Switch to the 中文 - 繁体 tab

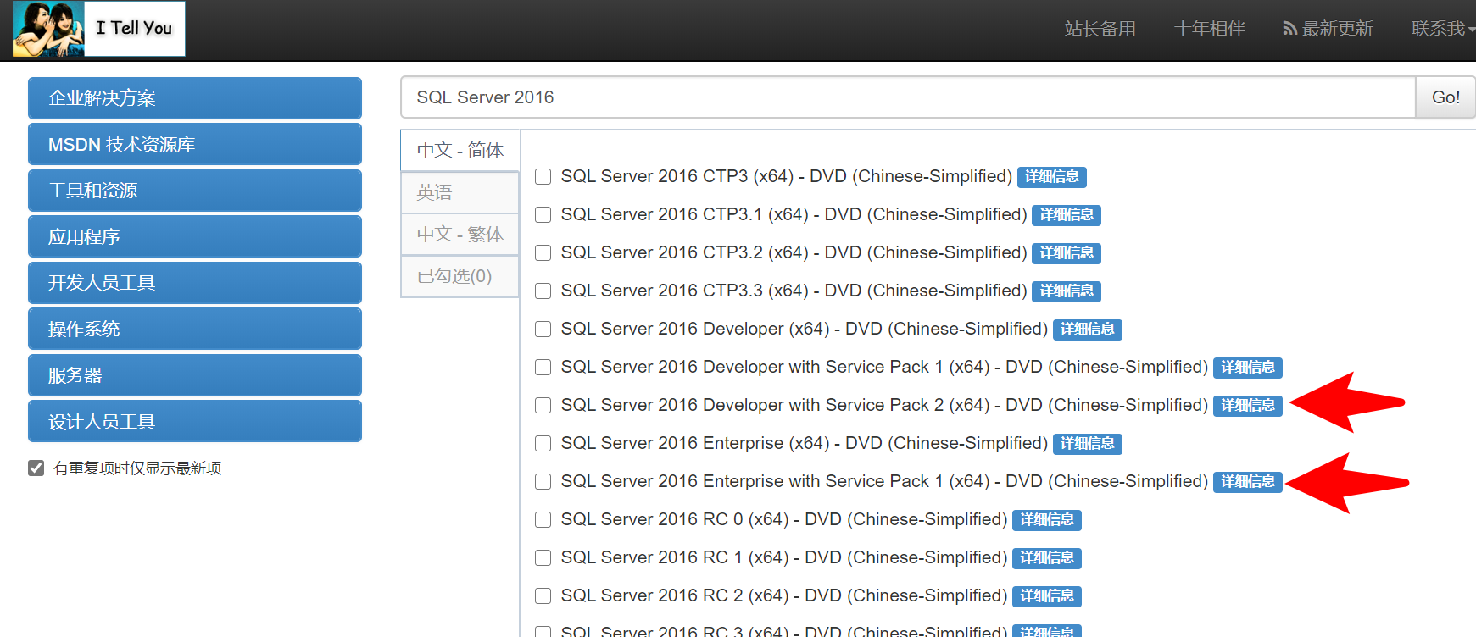pyautogui.click(x=460, y=234)
